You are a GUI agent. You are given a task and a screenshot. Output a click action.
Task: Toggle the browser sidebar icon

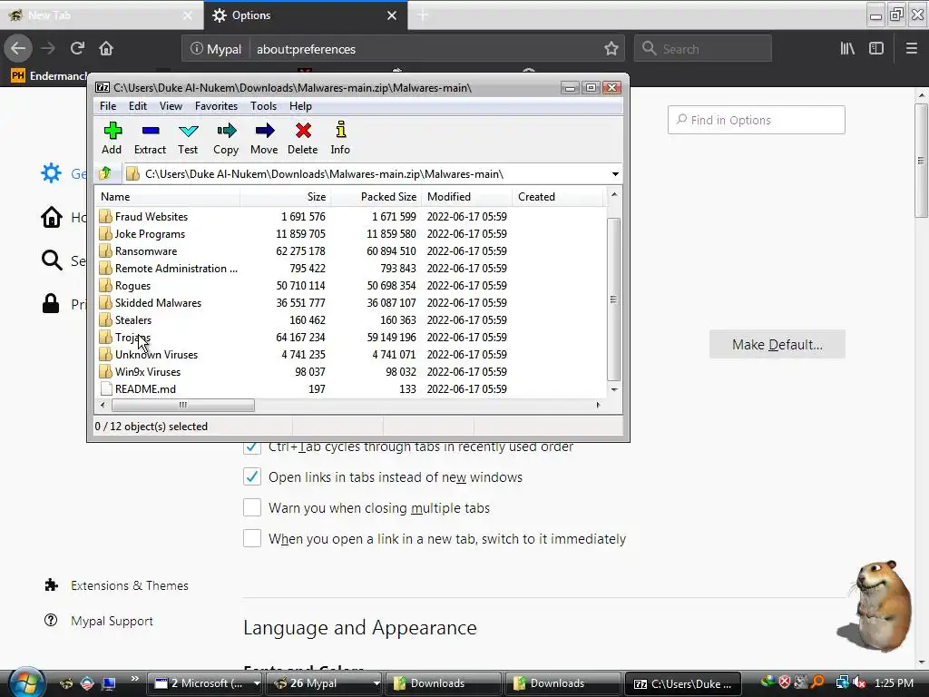click(x=876, y=49)
